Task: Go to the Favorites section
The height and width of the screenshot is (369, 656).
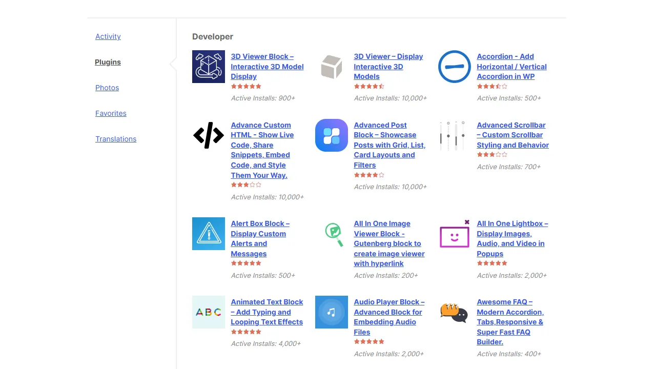Action: coord(111,113)
